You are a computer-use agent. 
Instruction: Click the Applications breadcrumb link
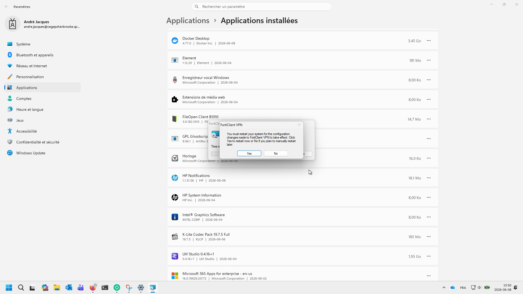click(x=188, y=21)
